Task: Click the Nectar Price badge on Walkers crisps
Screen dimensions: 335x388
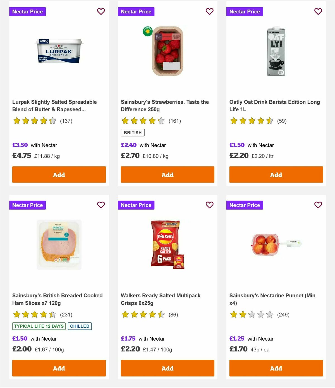Action: coord(136,205)
